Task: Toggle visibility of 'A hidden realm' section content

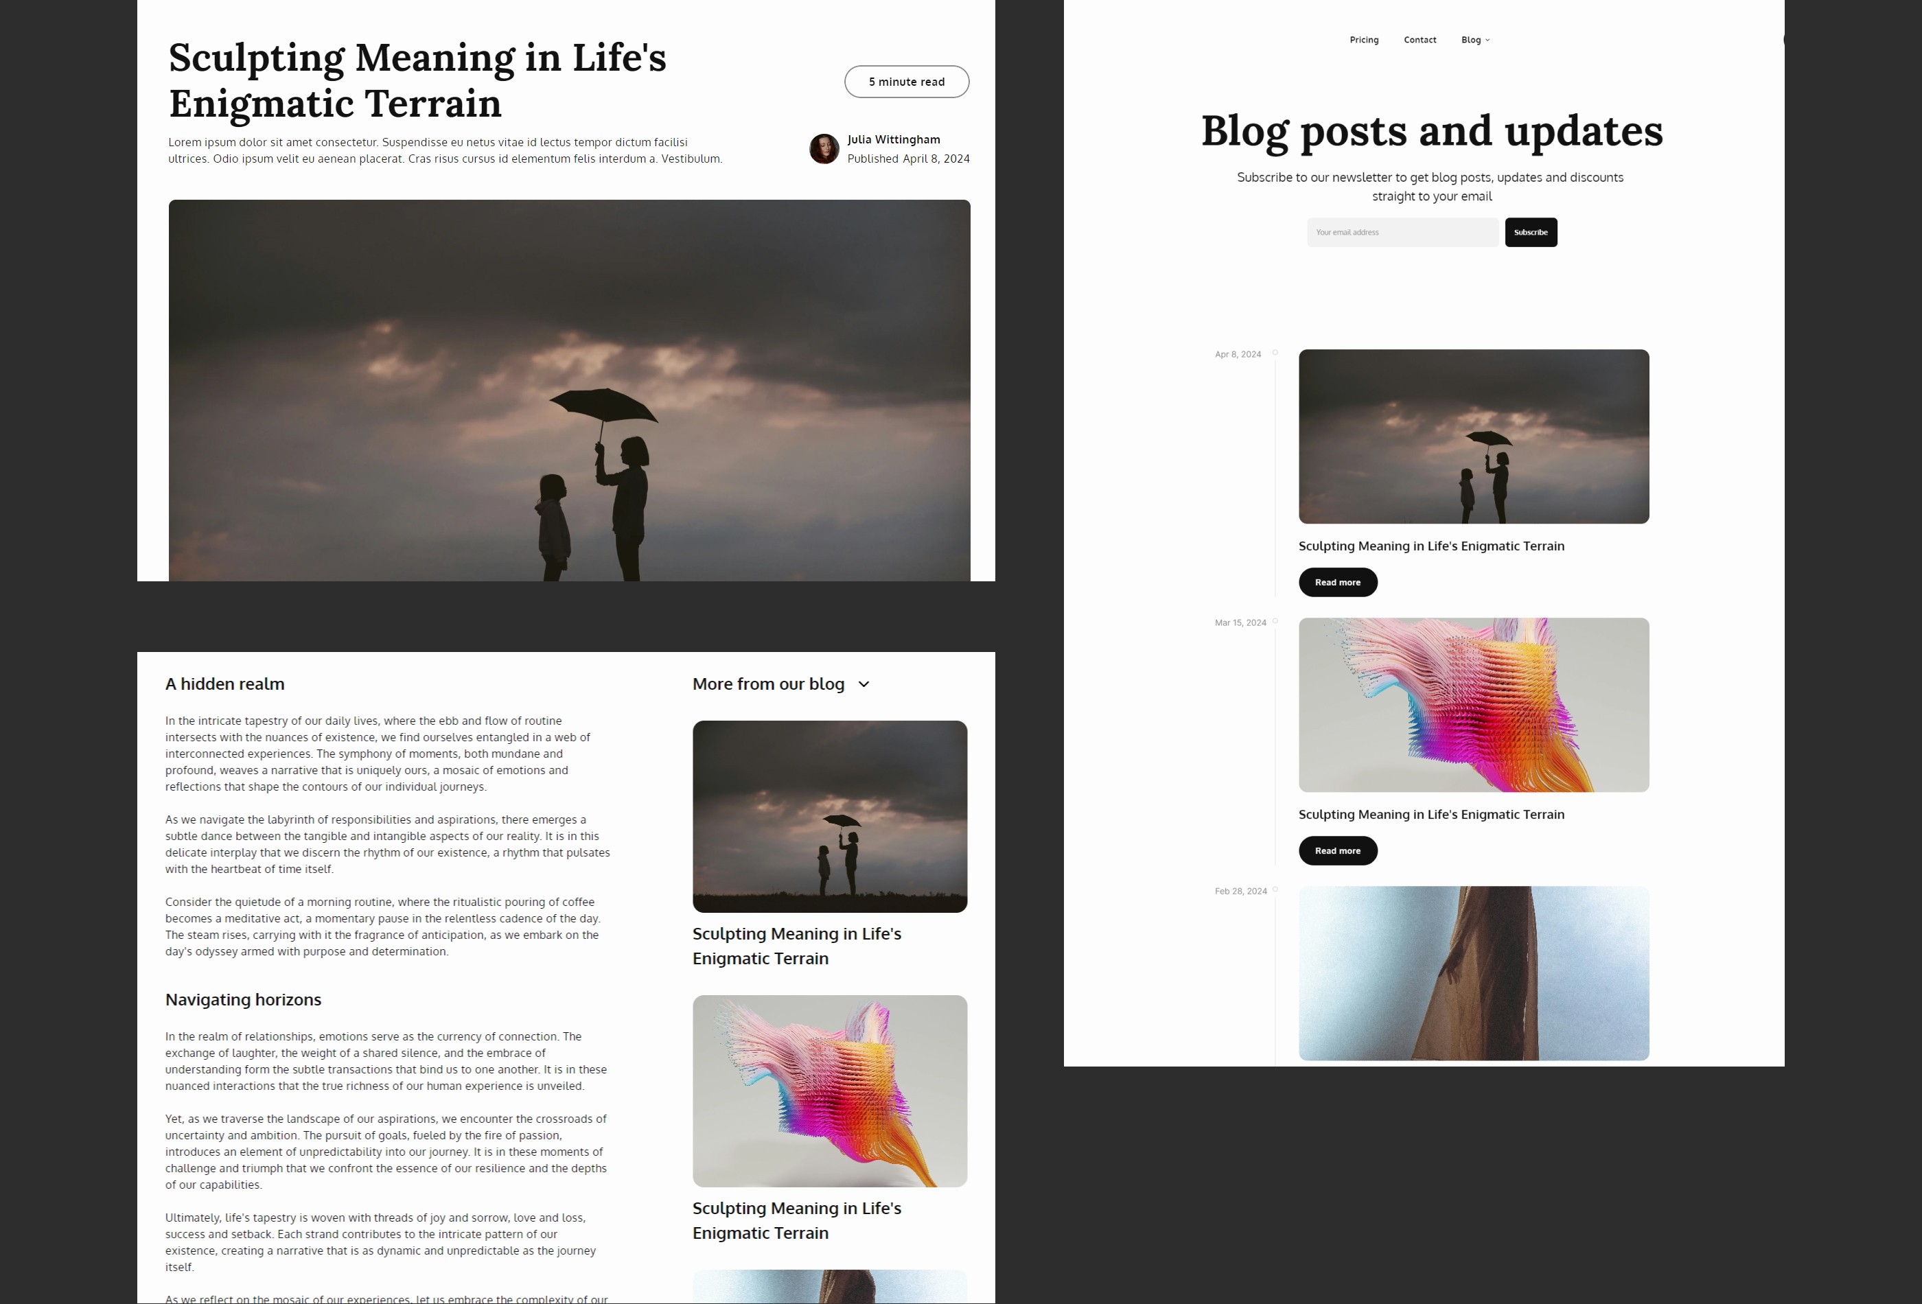Action: pyautogui.click(x=224, y=684)
